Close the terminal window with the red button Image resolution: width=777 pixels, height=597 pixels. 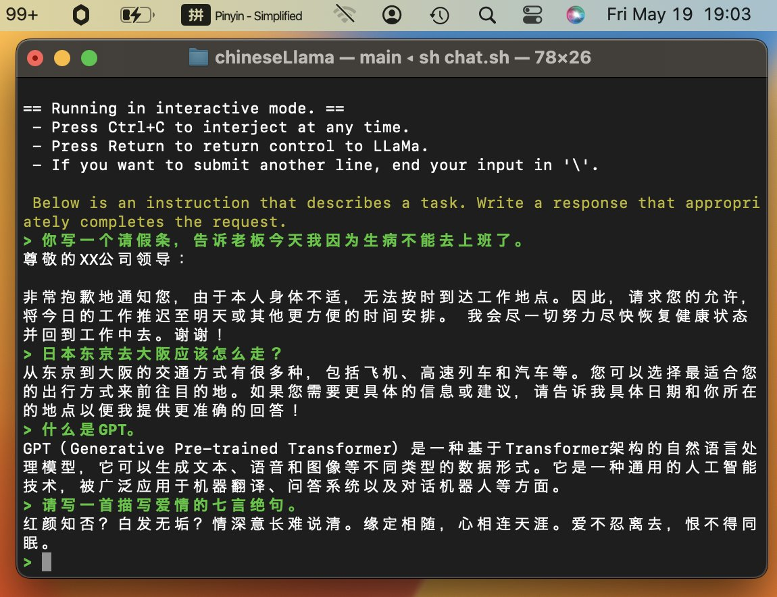(x=34, y=58)
